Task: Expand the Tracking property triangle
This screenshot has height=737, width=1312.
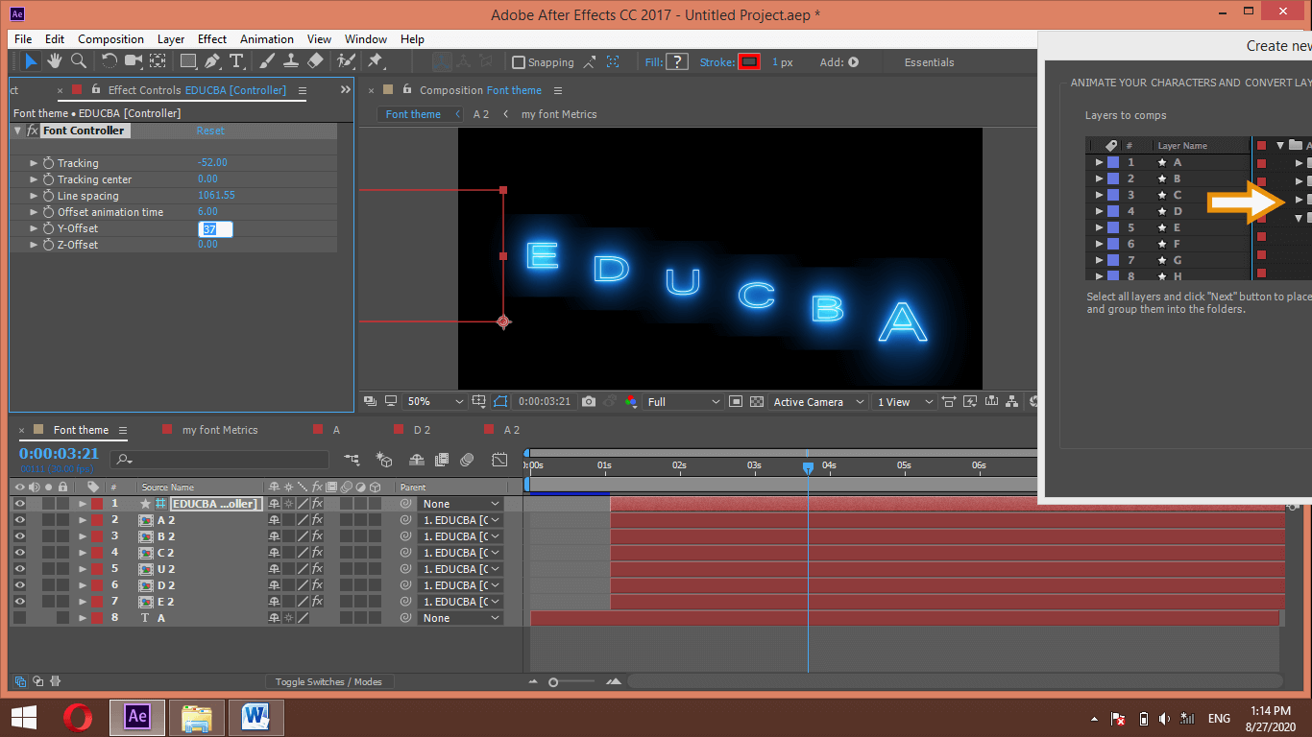Action: point(35,163)
